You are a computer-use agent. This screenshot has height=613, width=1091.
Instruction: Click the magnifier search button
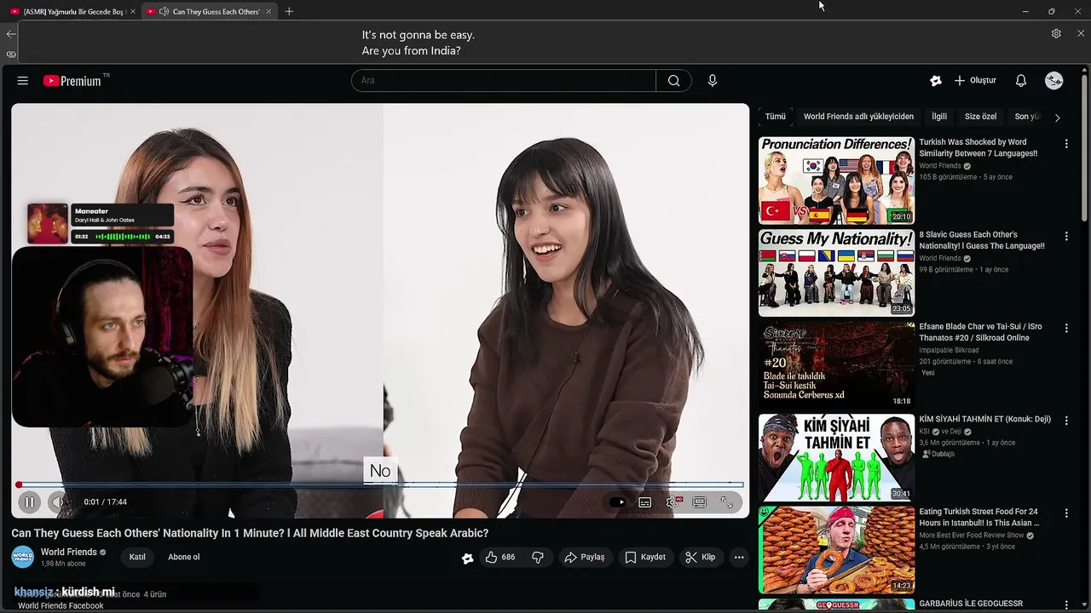(x=674, y=81)
